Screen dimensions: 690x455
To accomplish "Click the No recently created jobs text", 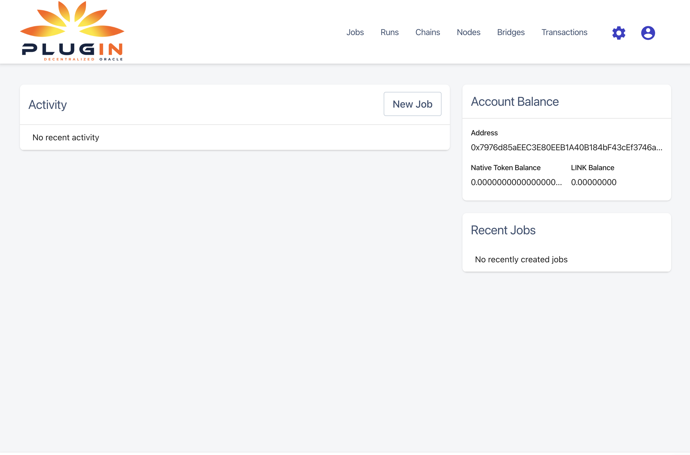I will [x=521, y=259].
